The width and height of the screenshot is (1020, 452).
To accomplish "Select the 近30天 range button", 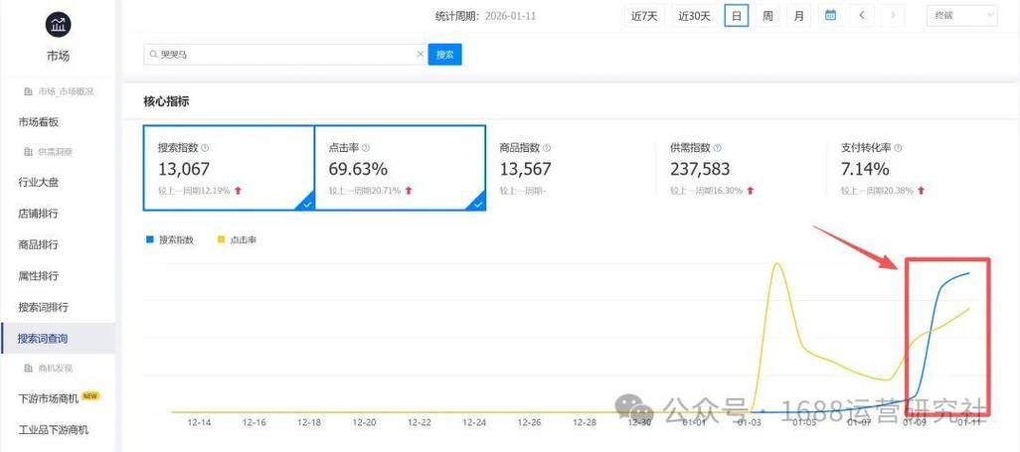I will (x=694, y=15).
